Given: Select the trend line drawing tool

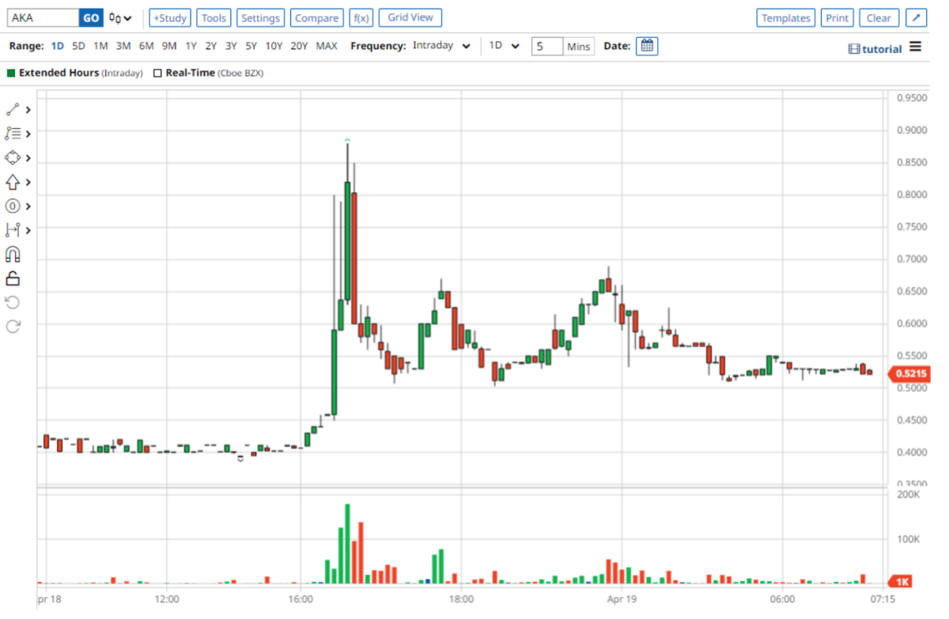Looking at the screenshot, I should point(13,110).
